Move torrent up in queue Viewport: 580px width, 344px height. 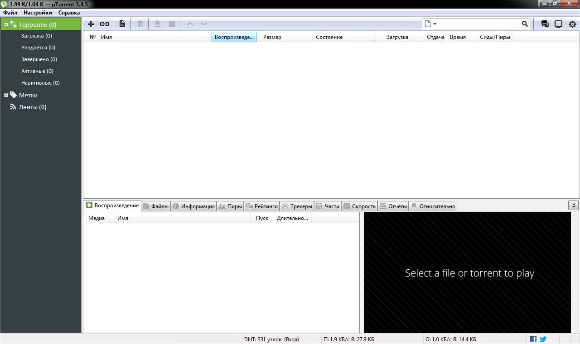pyautogui.click(x=190, y=24)
